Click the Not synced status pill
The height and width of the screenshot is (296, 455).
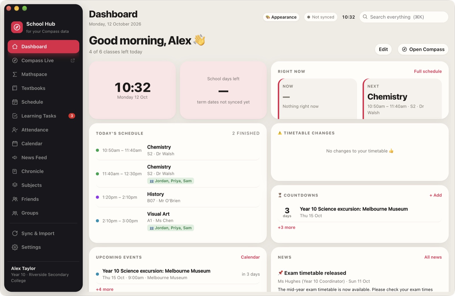tap(321, 17)
